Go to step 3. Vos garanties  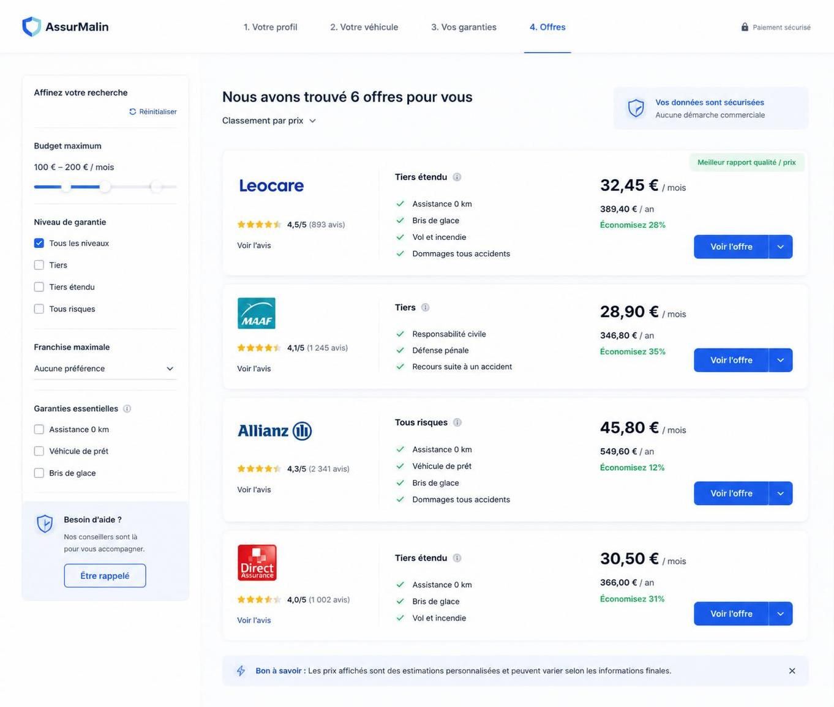(464, 27)
